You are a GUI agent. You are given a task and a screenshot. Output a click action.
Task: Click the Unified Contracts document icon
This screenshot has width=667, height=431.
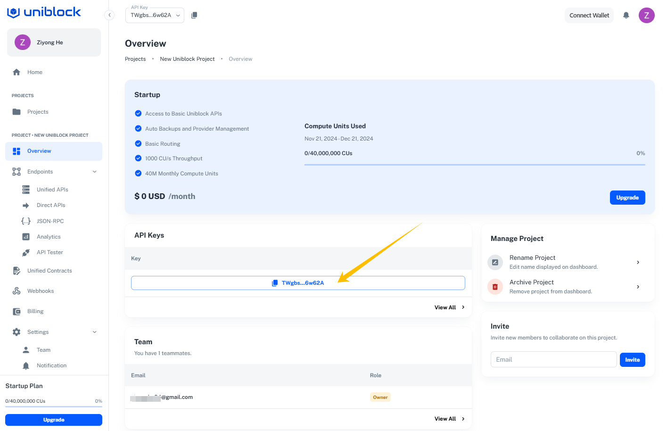16,271
